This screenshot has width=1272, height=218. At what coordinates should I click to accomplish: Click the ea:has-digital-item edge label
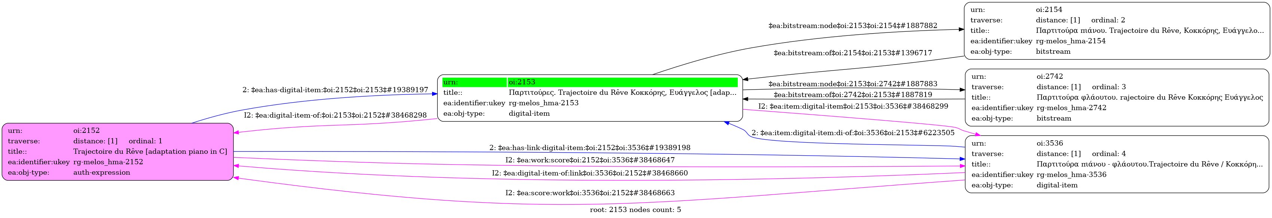click(335, 90)
